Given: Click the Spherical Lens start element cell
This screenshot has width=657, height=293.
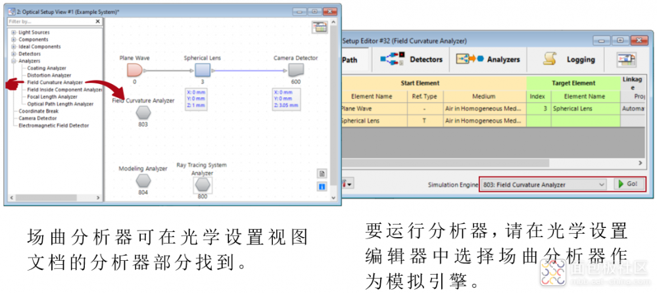Looking at the screenshot, I should (x=374, y=120).
